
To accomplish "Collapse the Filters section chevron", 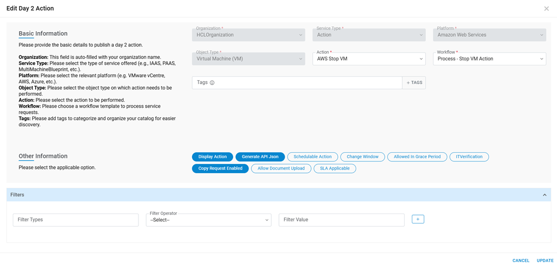I will point(544,195).
